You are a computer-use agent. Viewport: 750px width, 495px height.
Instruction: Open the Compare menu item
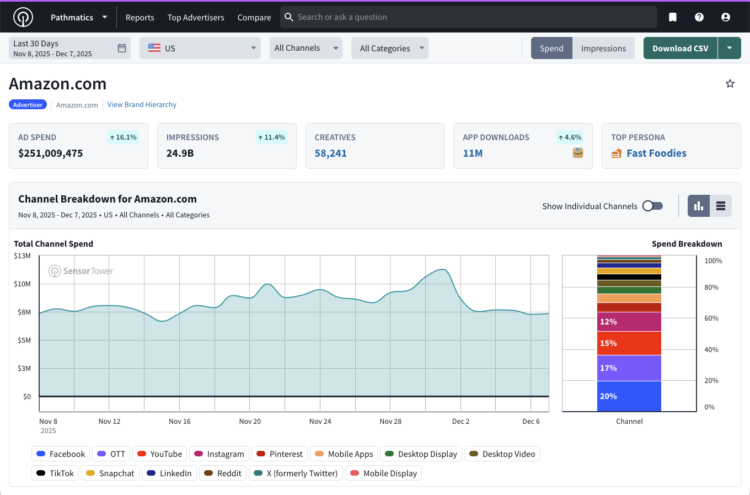pos(254,18)
